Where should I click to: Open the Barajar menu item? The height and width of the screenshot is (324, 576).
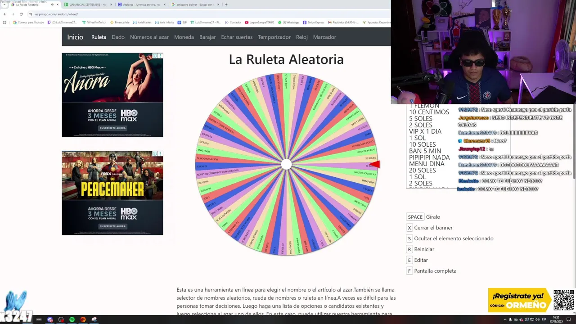pos(207,37)
